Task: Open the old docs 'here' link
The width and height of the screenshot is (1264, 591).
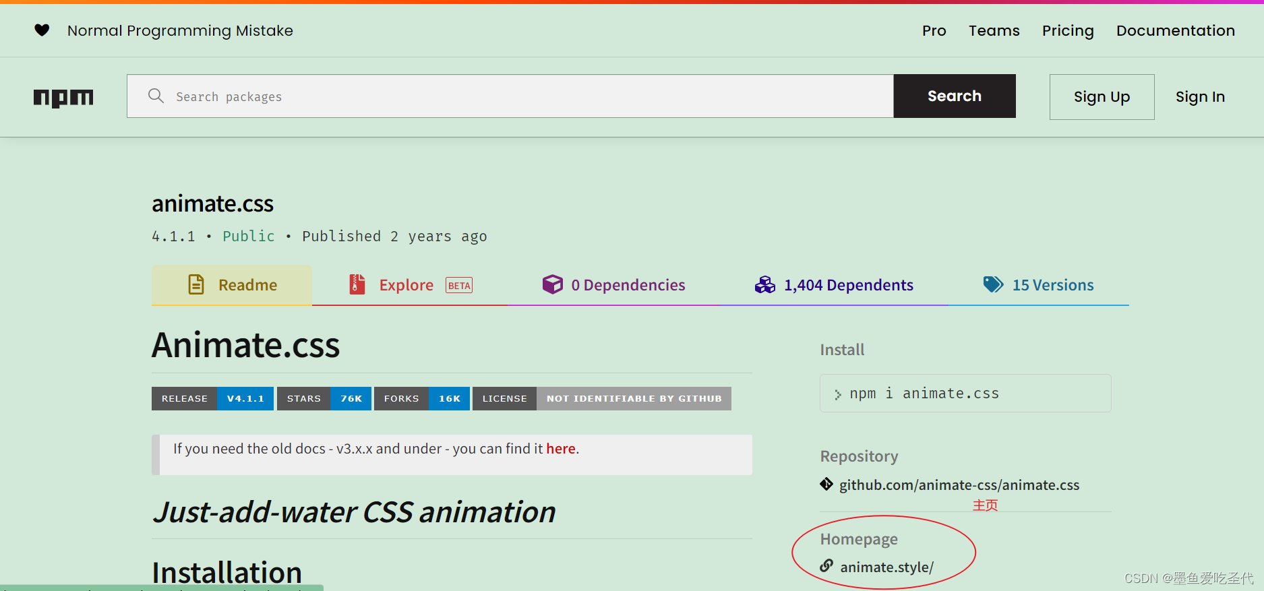Action: pyautogui.click(x=561, y=449)
